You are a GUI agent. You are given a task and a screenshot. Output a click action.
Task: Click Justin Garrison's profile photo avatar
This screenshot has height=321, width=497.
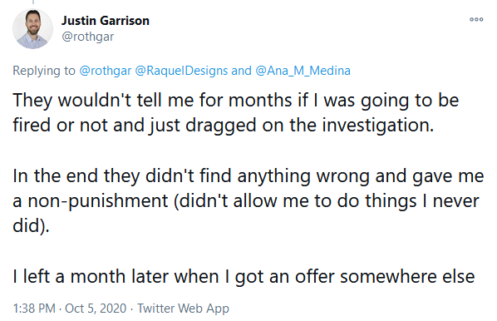click(32, 29)
